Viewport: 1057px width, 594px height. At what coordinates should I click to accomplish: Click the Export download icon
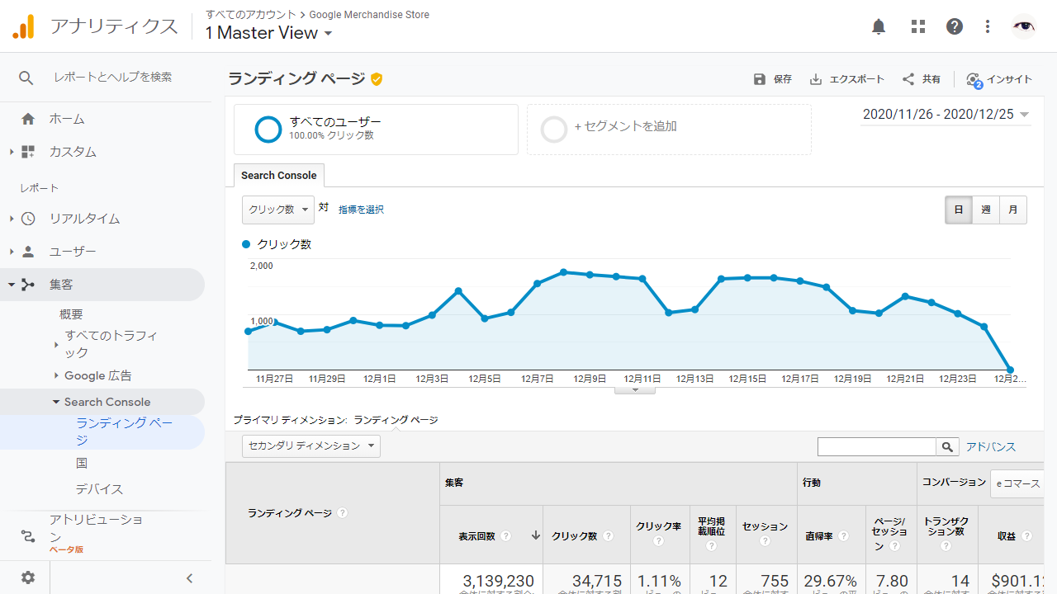(x=816, y=79)
